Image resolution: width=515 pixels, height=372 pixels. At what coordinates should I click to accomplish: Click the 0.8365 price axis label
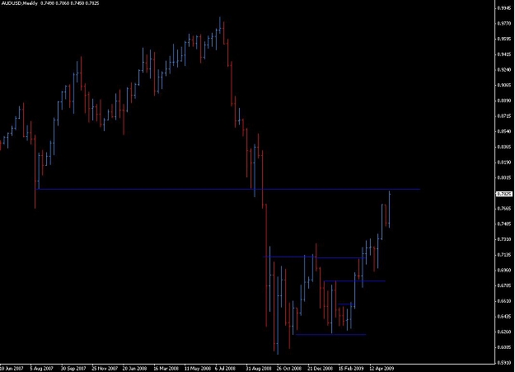(504, 147)
